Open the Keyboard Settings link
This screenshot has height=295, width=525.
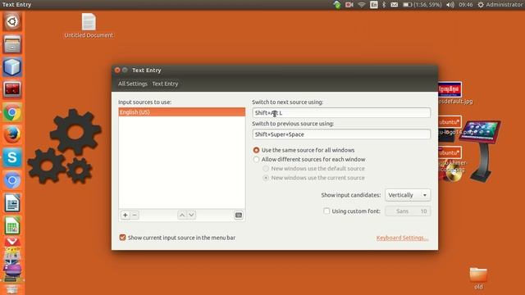402,238
